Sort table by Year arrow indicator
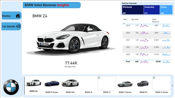 click(124, 23)
